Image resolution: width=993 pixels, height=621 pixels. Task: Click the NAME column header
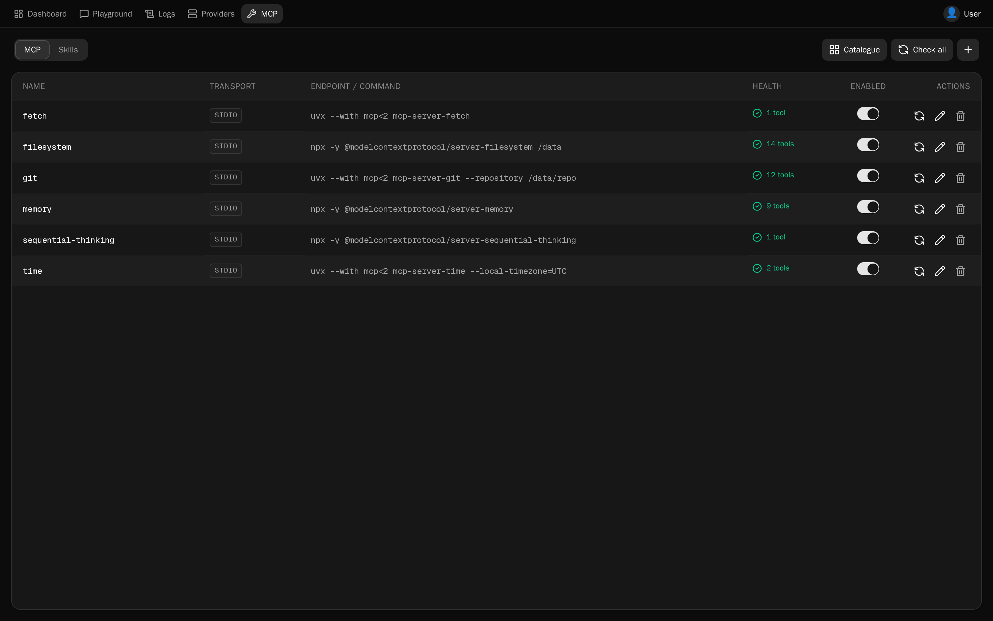click(x=34, y=86)
